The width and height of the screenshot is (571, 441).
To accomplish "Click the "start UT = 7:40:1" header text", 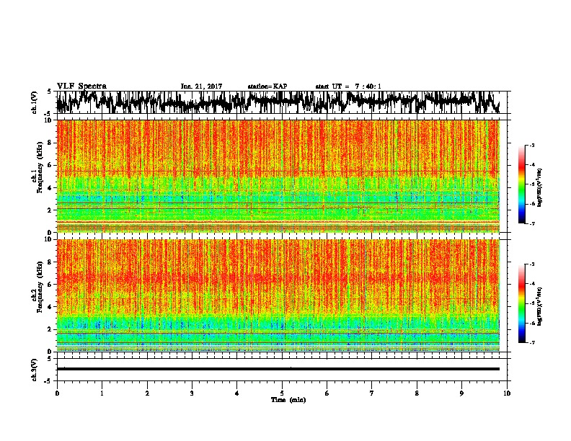I will (x=348, y=86).
